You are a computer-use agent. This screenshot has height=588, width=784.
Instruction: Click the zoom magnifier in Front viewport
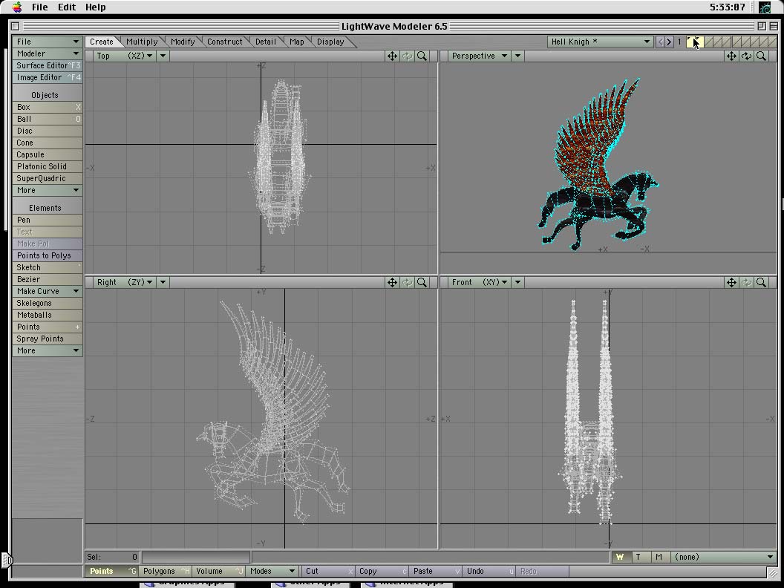pyautogui.click(x=761, y=282)
